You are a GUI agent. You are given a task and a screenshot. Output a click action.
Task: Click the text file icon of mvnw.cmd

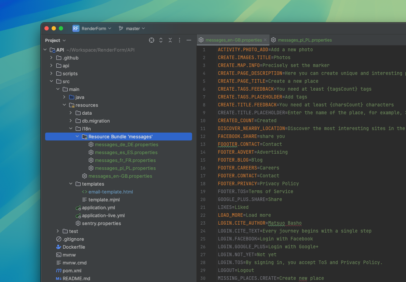tap(59, 263)
